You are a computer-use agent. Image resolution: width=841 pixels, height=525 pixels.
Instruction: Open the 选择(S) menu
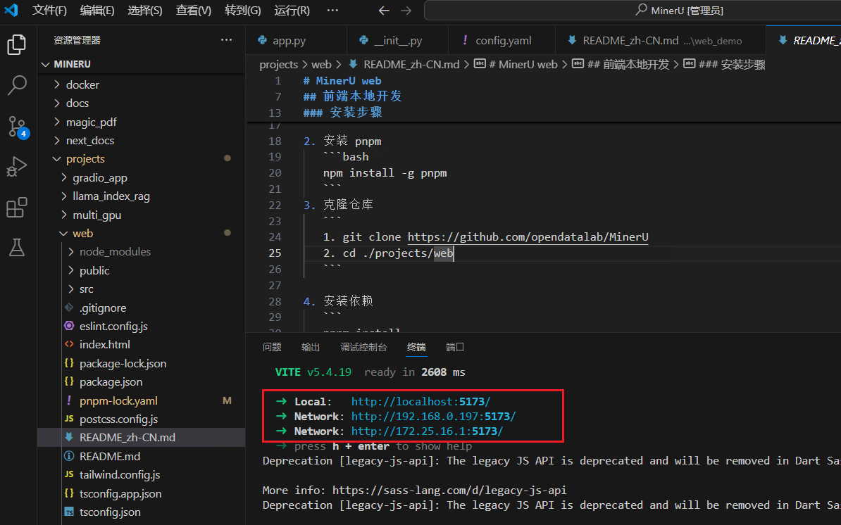click(x=145, y=10)
